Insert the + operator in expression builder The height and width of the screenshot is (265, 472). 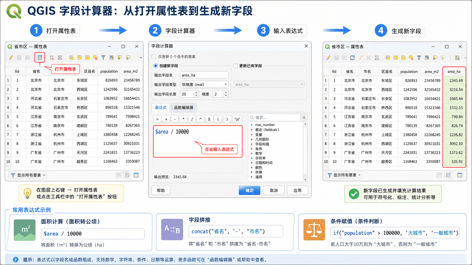[x=166, y=119]
